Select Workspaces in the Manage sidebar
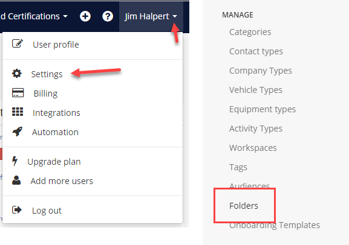The width and height of the screenshot is (349, 245). point(253,148)
